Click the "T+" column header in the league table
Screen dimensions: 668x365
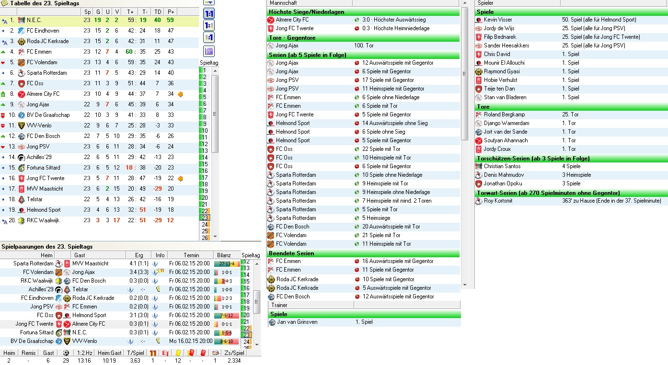tap(130, 11)
